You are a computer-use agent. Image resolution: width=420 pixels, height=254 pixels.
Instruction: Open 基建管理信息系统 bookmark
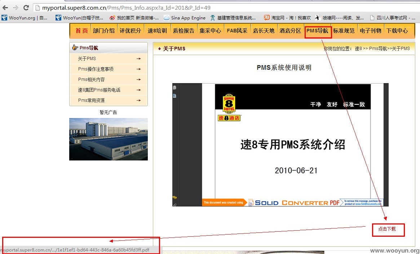tap(233, 18)
